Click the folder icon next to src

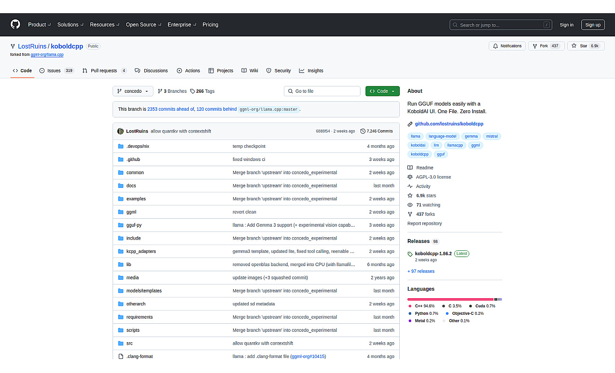click(121, 343)
